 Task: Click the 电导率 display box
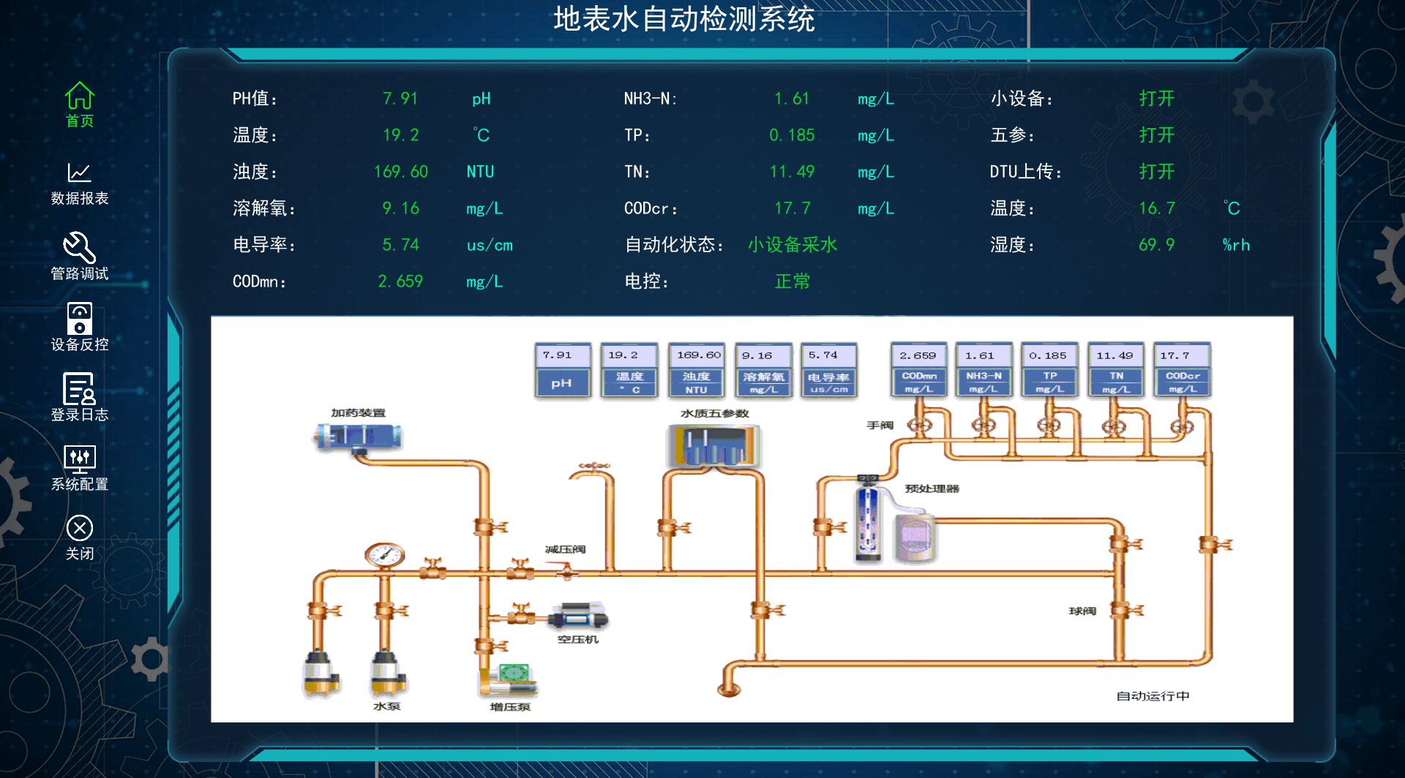coord(828,370)
